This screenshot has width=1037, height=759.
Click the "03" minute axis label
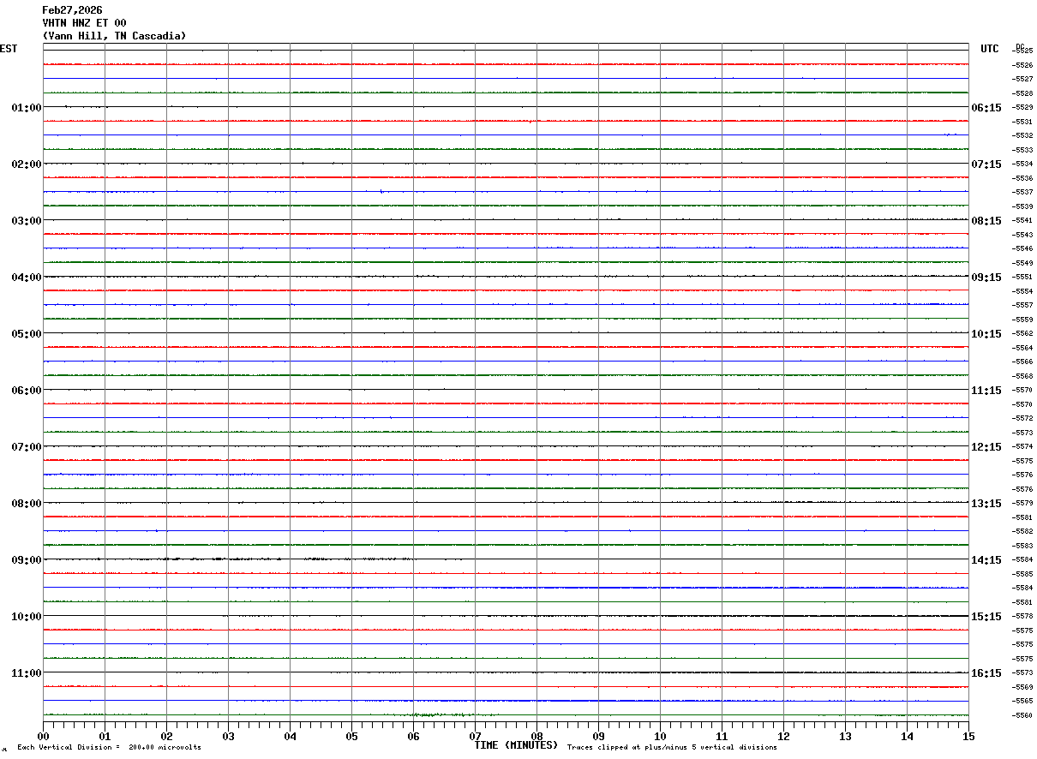point(228,736)
